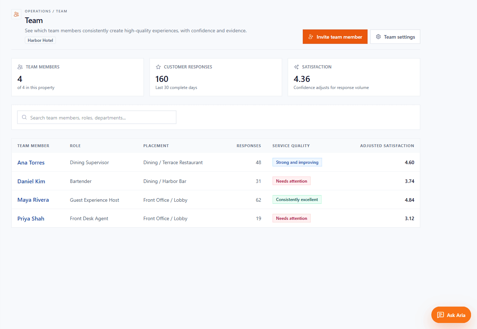Screen dimensions: 477x329
Task: Click the magnifier icon in search box
Action: pyautogui.click(x=24, y=117)
